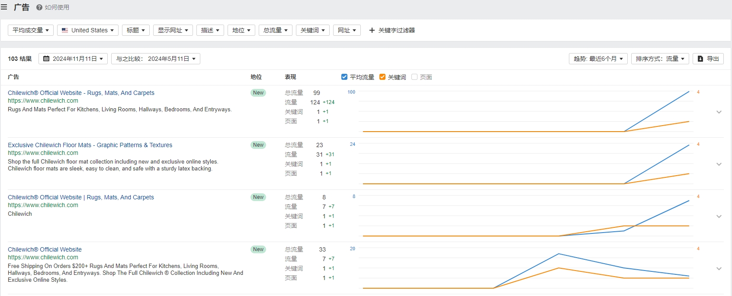732x296 pixels.
Task: Click the 103 结果 count text
Action: (x=20, y=59)
